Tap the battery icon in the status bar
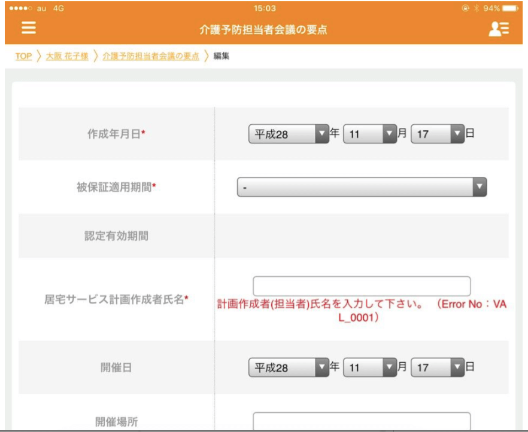528x432 pixels. [509, 8]
